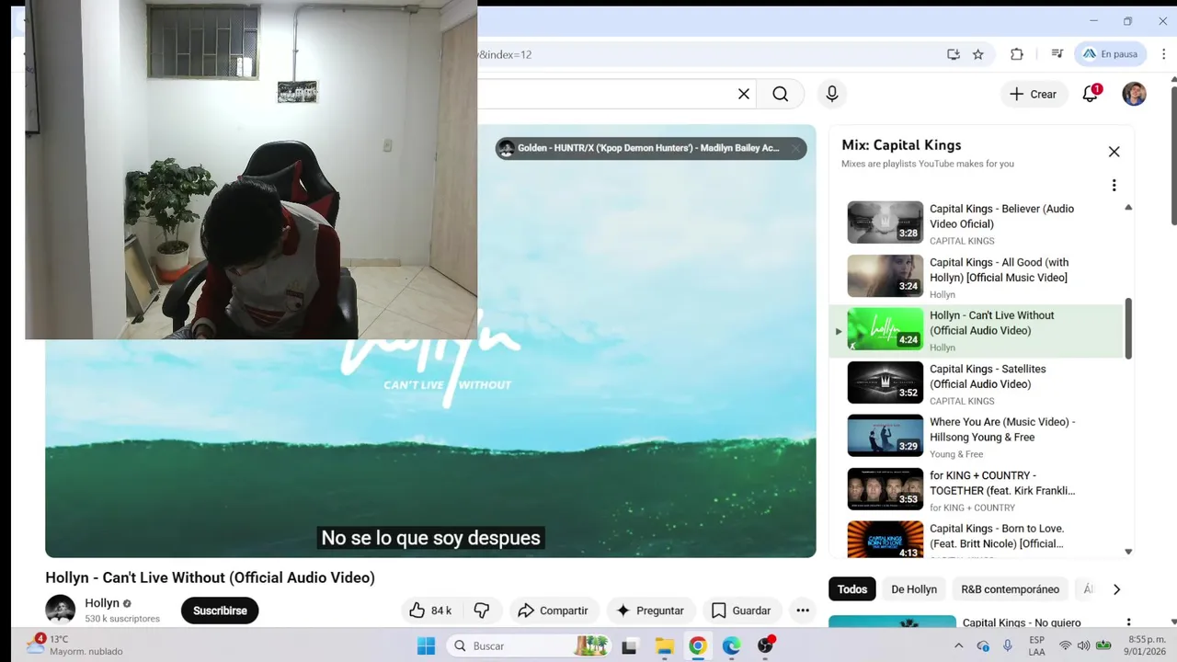Open Chrome media controls icon

(1057, 54)
